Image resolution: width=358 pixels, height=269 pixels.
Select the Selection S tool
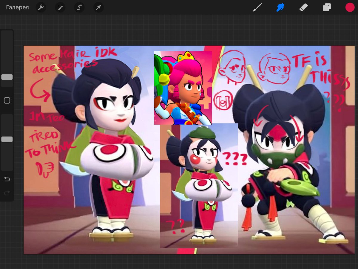click(79, 7)
